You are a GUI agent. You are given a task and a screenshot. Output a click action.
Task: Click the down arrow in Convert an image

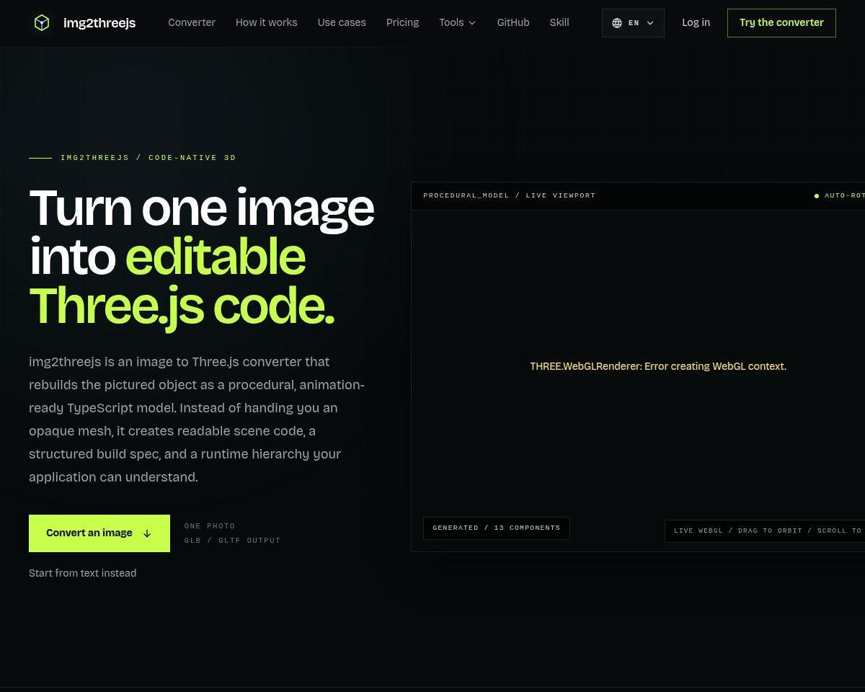[x=147, y=533]
